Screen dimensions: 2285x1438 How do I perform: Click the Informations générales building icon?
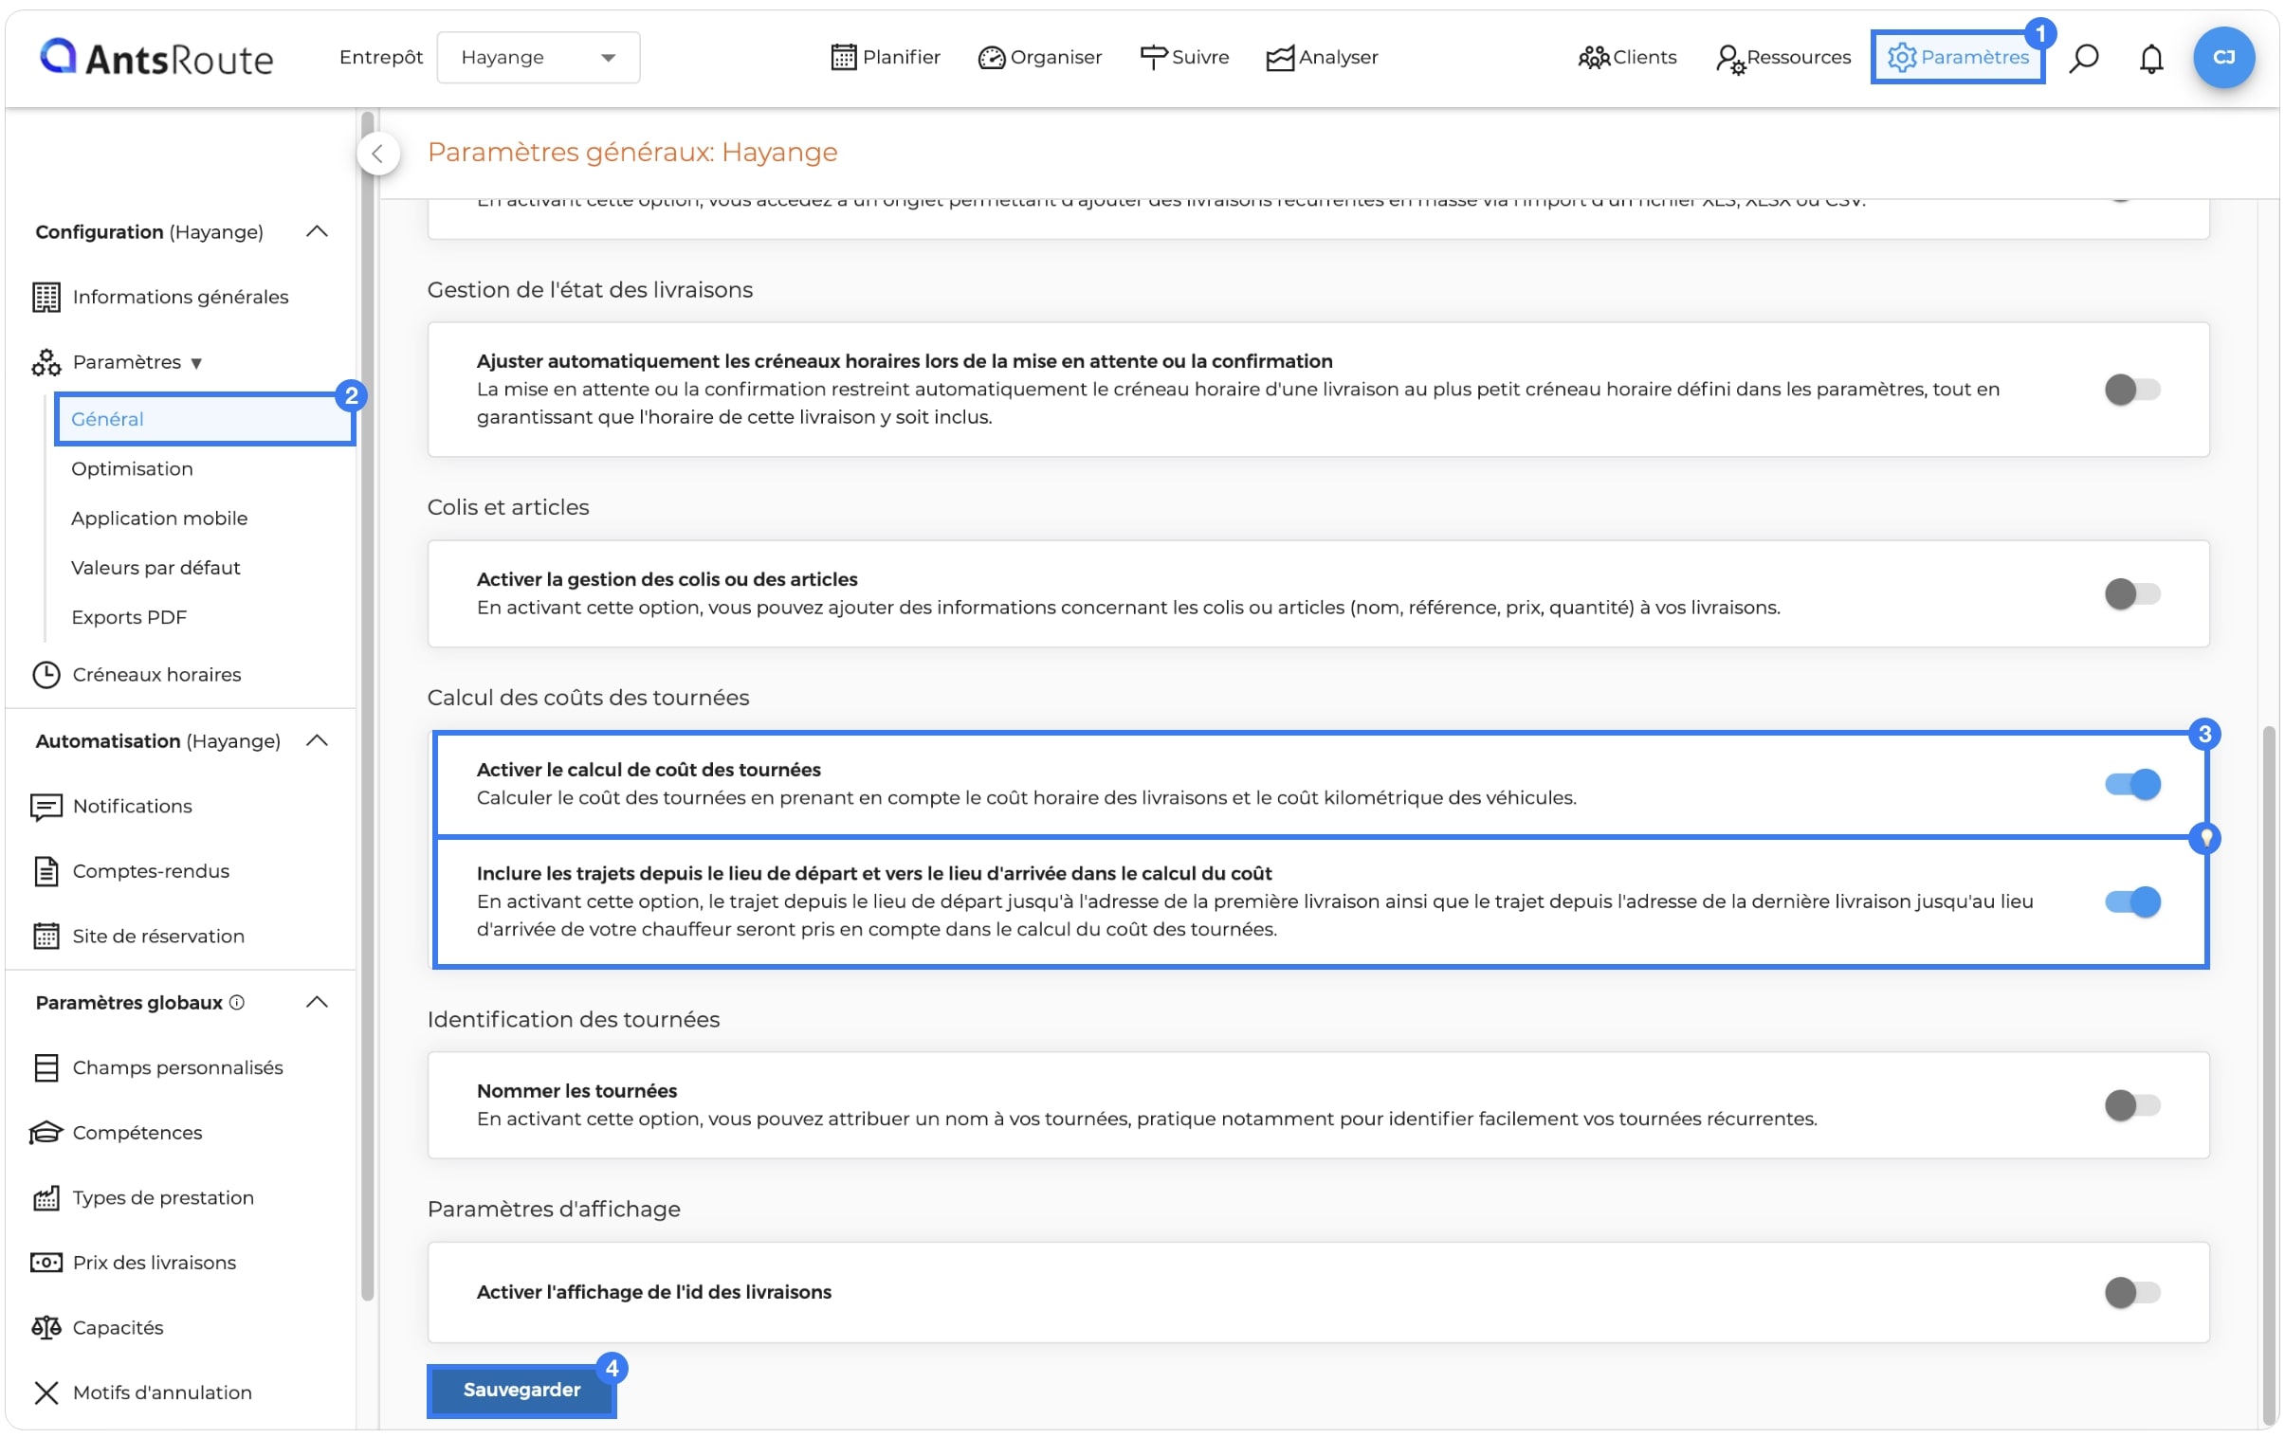point(46,297)
